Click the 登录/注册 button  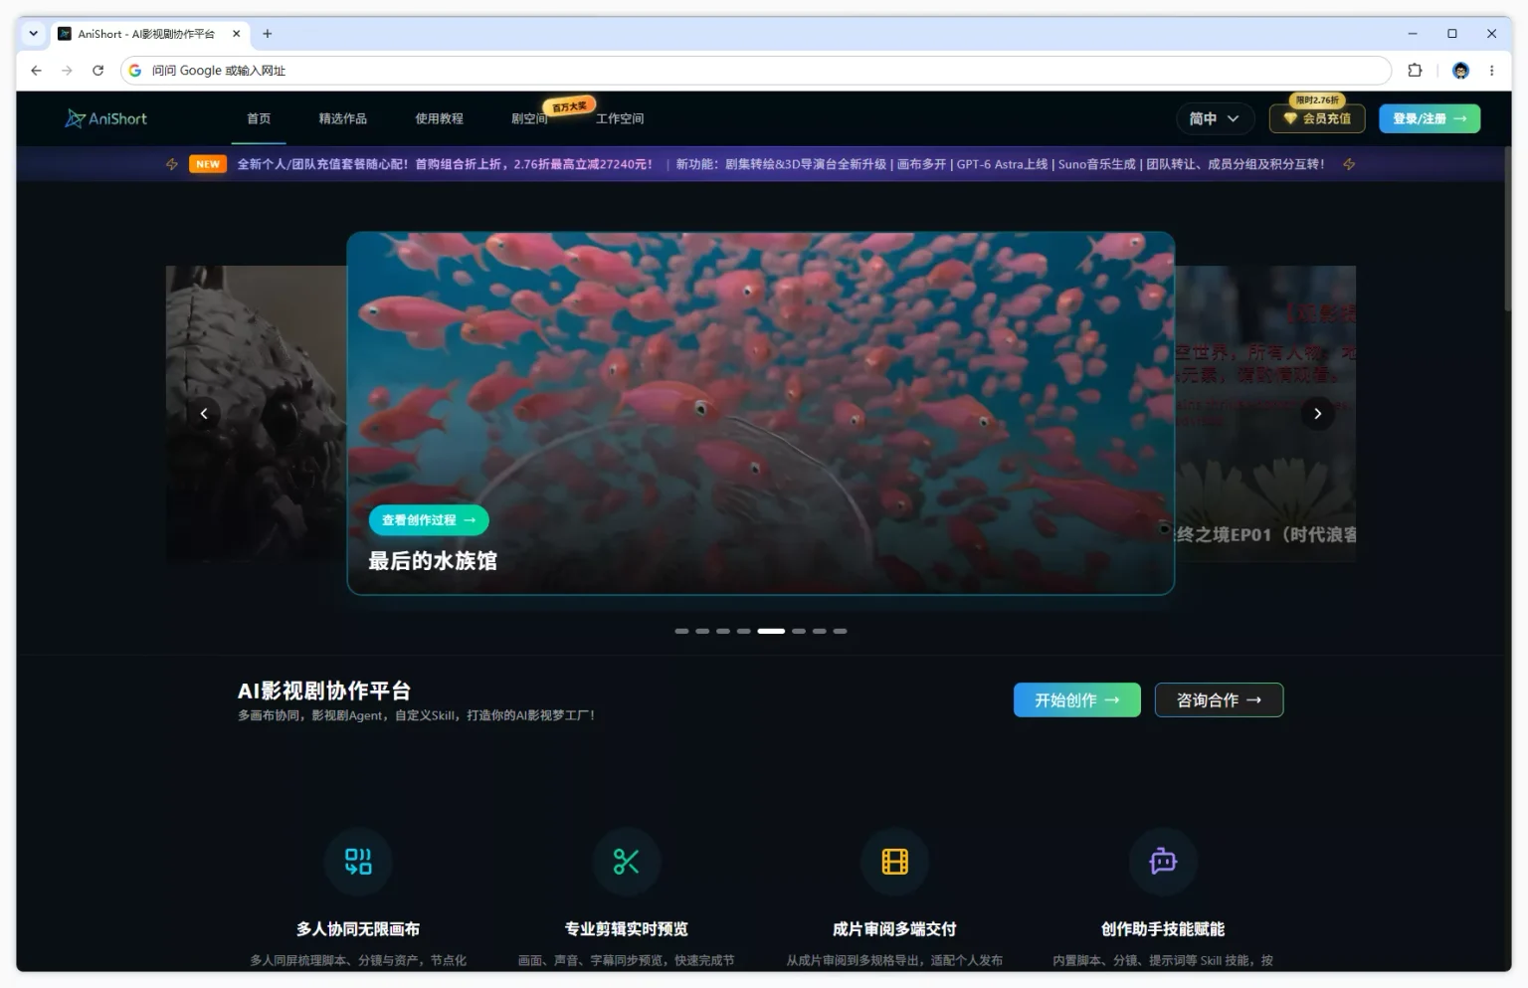[1430, 118]
